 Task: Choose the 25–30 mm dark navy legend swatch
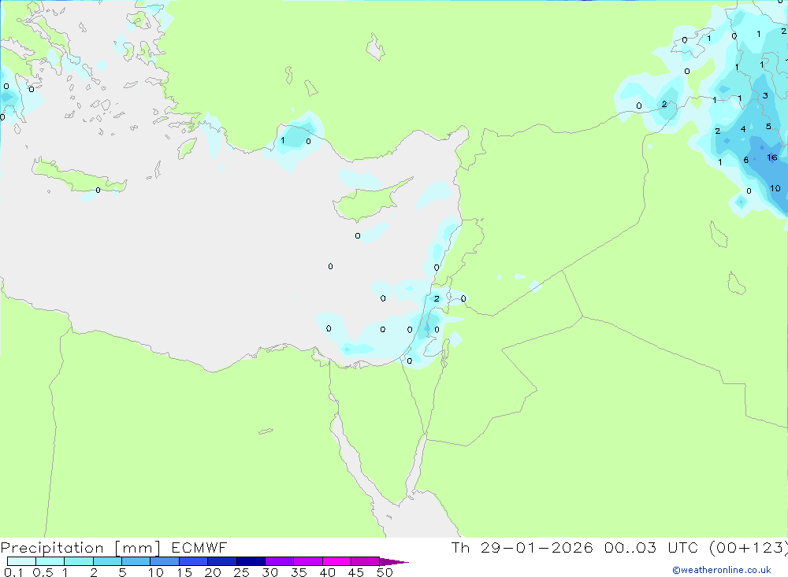[251, 561]
